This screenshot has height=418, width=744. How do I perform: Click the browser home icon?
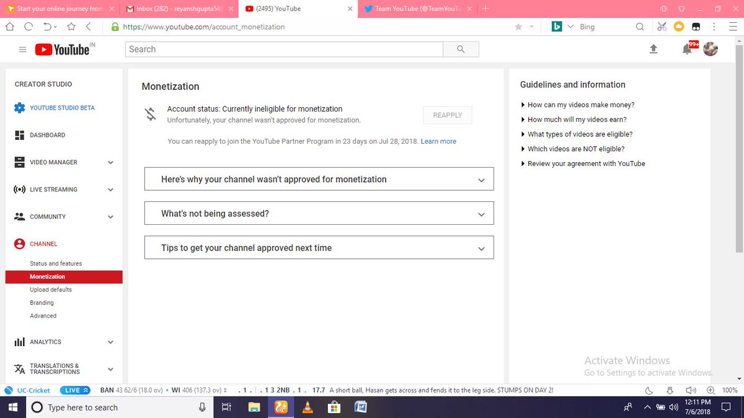pyautogui.click(x=11, y=27)
